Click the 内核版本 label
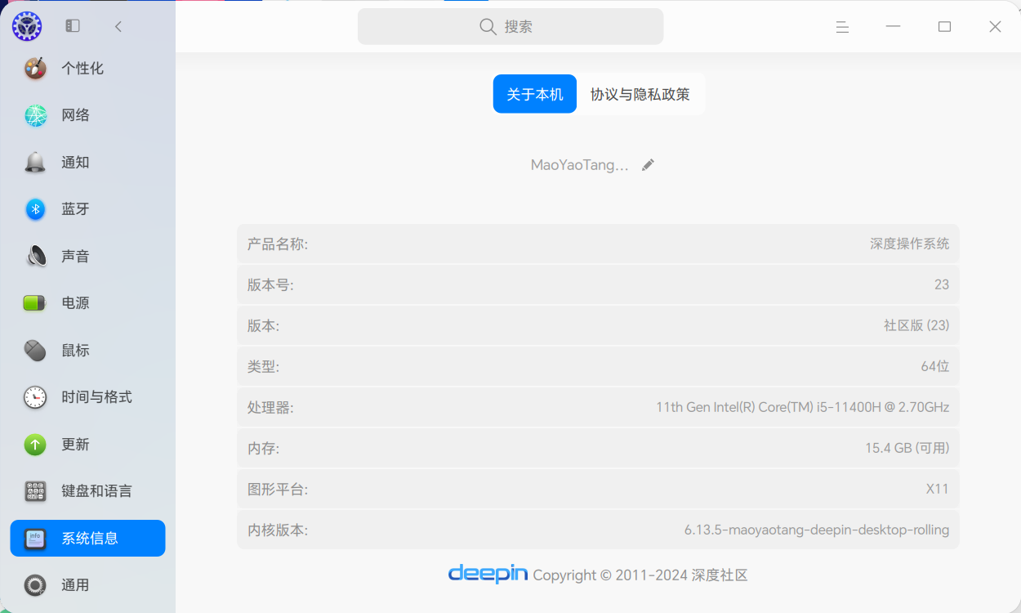Image resolution: width=1021 pixels, height=613 pixels. (278, 530)
